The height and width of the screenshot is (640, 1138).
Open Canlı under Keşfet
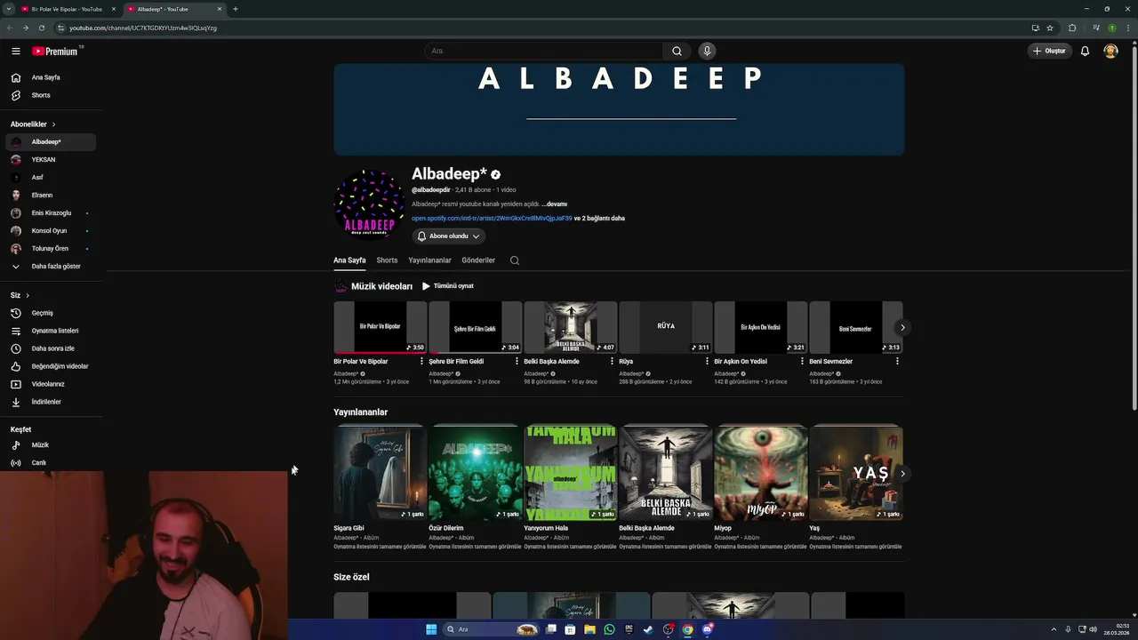tap(51, 462)
